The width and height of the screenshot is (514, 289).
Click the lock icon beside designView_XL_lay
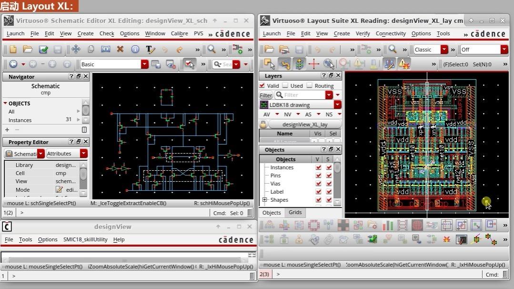pyautogui.click(x=263, y=124)
